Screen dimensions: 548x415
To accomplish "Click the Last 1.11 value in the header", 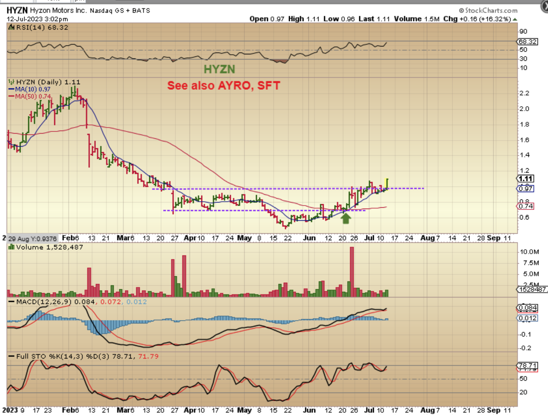I will coord(374,19).
